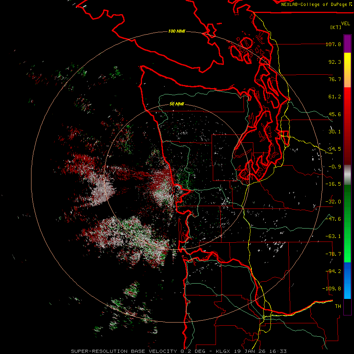Select the -109.8 legend value

click(332, 289)
